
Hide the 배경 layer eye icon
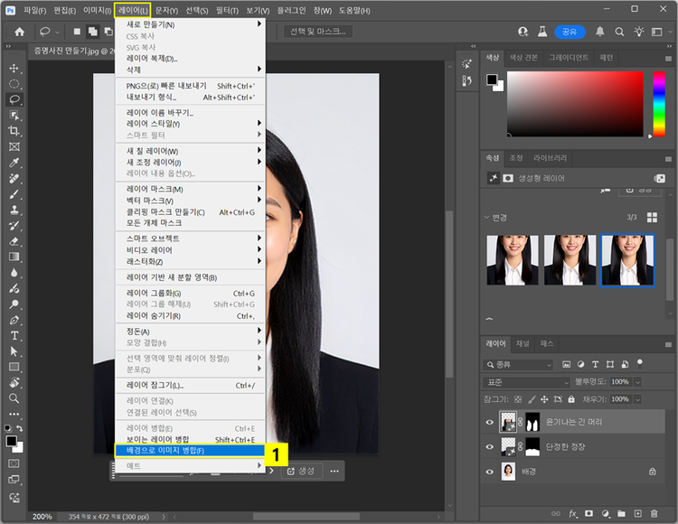click(489, 471)
